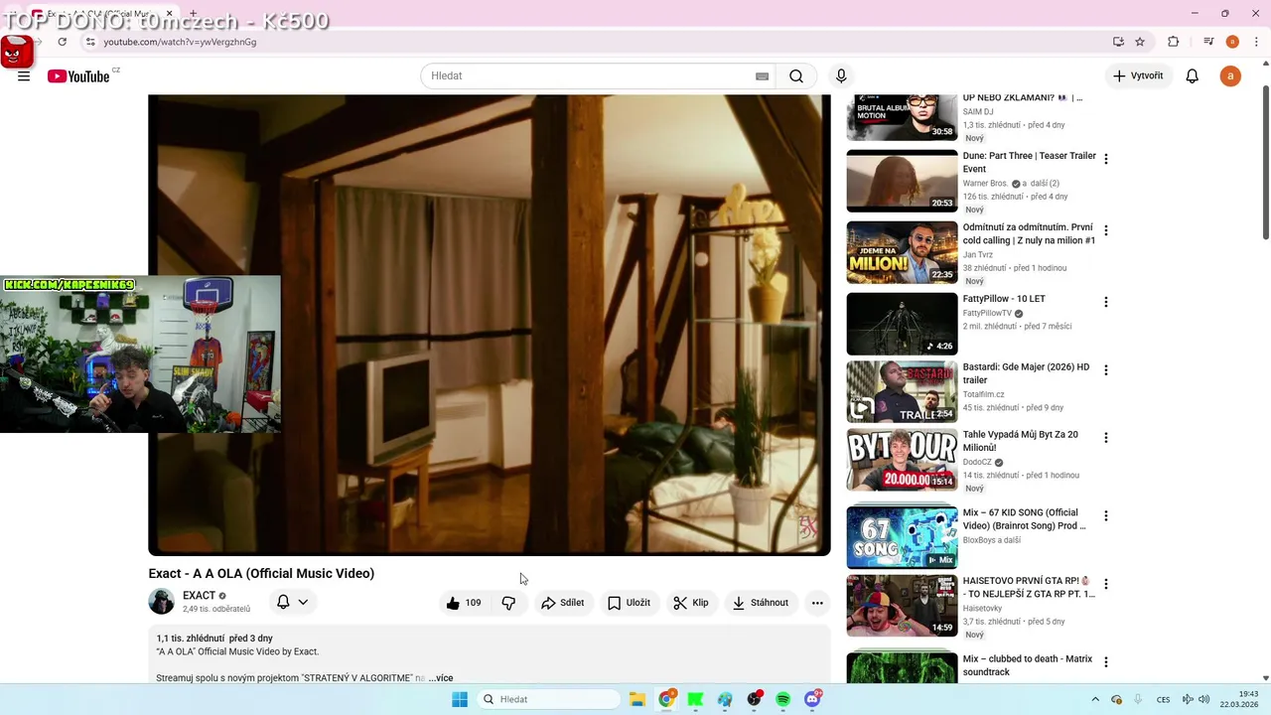Open the YouTube guide hamburger menu
The height and width of the screenshot is (715, 1271).
(24, 76)
